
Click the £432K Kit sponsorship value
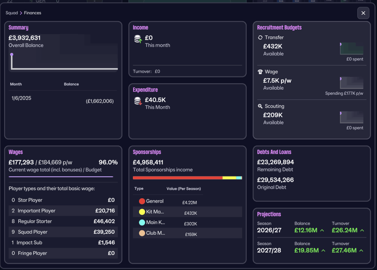(191, 213)
